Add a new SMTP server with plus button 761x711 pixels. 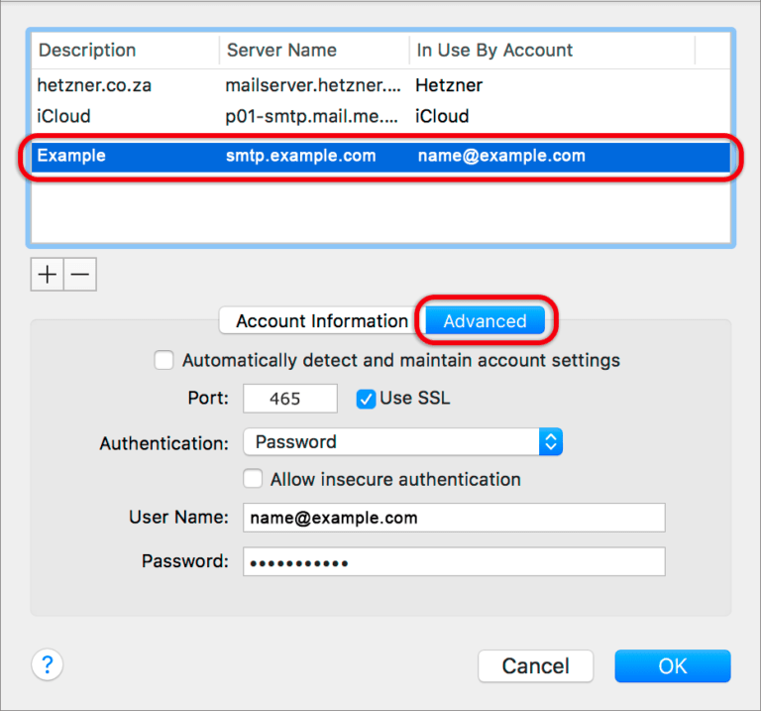(x=48, y=275)
